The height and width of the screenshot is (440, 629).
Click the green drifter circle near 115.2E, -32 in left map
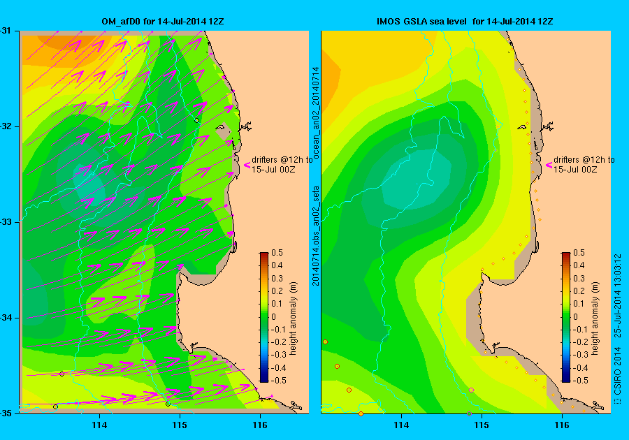[x=196, y=120]
